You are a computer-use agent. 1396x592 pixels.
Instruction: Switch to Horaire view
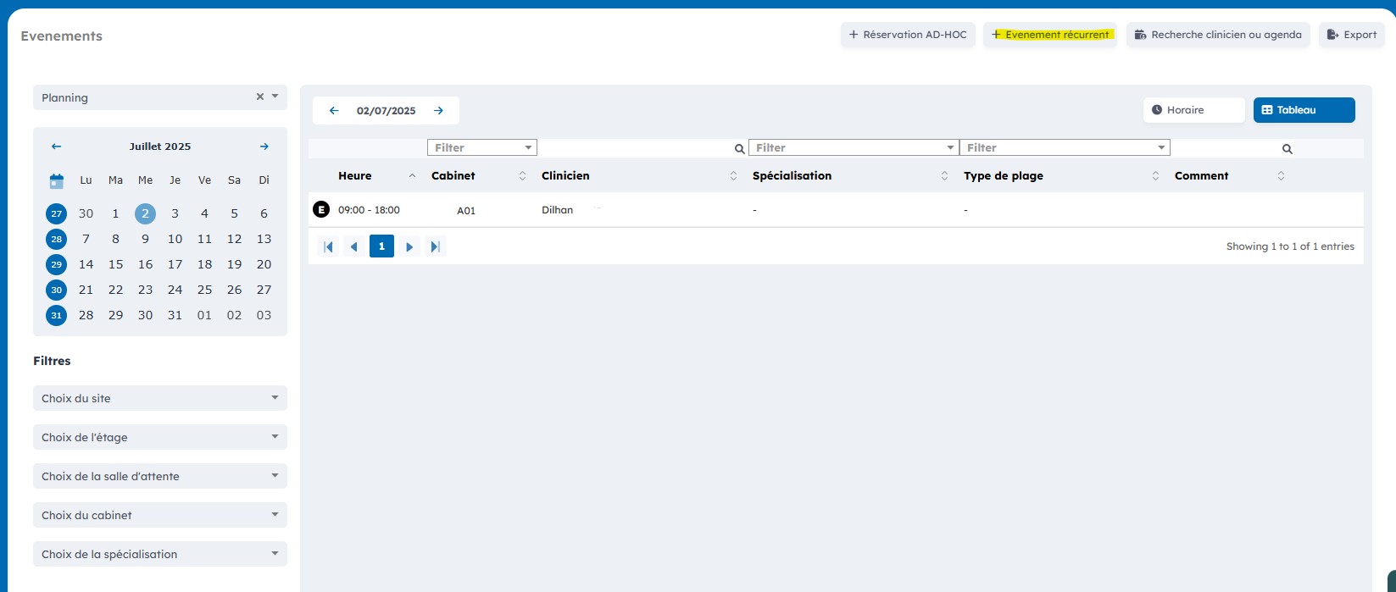point(1193,110)
